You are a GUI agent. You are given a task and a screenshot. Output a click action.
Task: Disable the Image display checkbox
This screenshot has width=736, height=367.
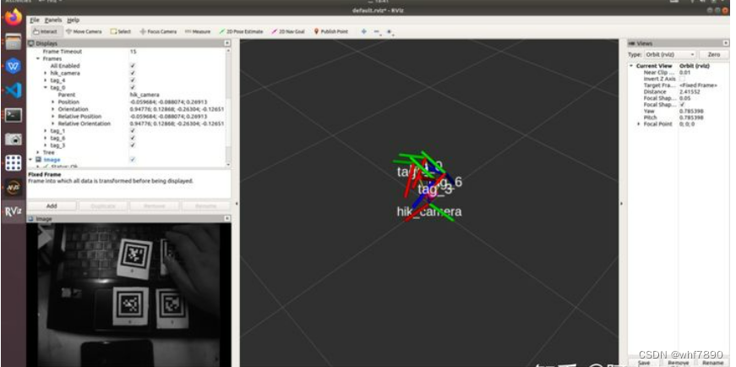[x=133, y=160]
